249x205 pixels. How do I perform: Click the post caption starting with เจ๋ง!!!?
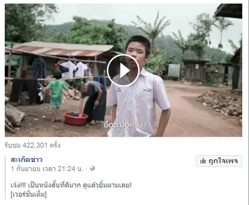click(x=71, y=185)
